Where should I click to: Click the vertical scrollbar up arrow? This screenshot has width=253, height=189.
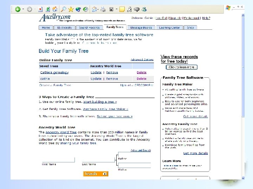click(x=243, y=15)
